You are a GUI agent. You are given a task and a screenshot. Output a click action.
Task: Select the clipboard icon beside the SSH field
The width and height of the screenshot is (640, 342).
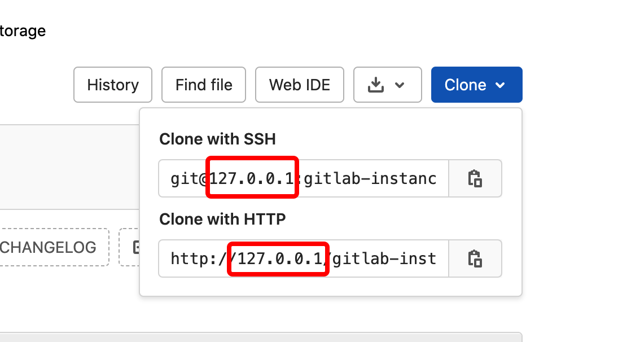point(475,178)
